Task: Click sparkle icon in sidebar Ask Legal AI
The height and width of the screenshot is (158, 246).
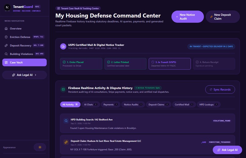Action: [14, 75]
